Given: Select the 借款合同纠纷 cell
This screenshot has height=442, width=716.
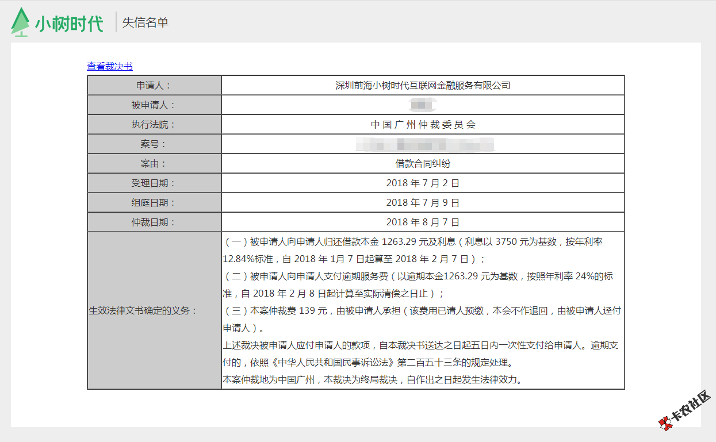Looking at the screenshot, I should click(x=423, y=164).
